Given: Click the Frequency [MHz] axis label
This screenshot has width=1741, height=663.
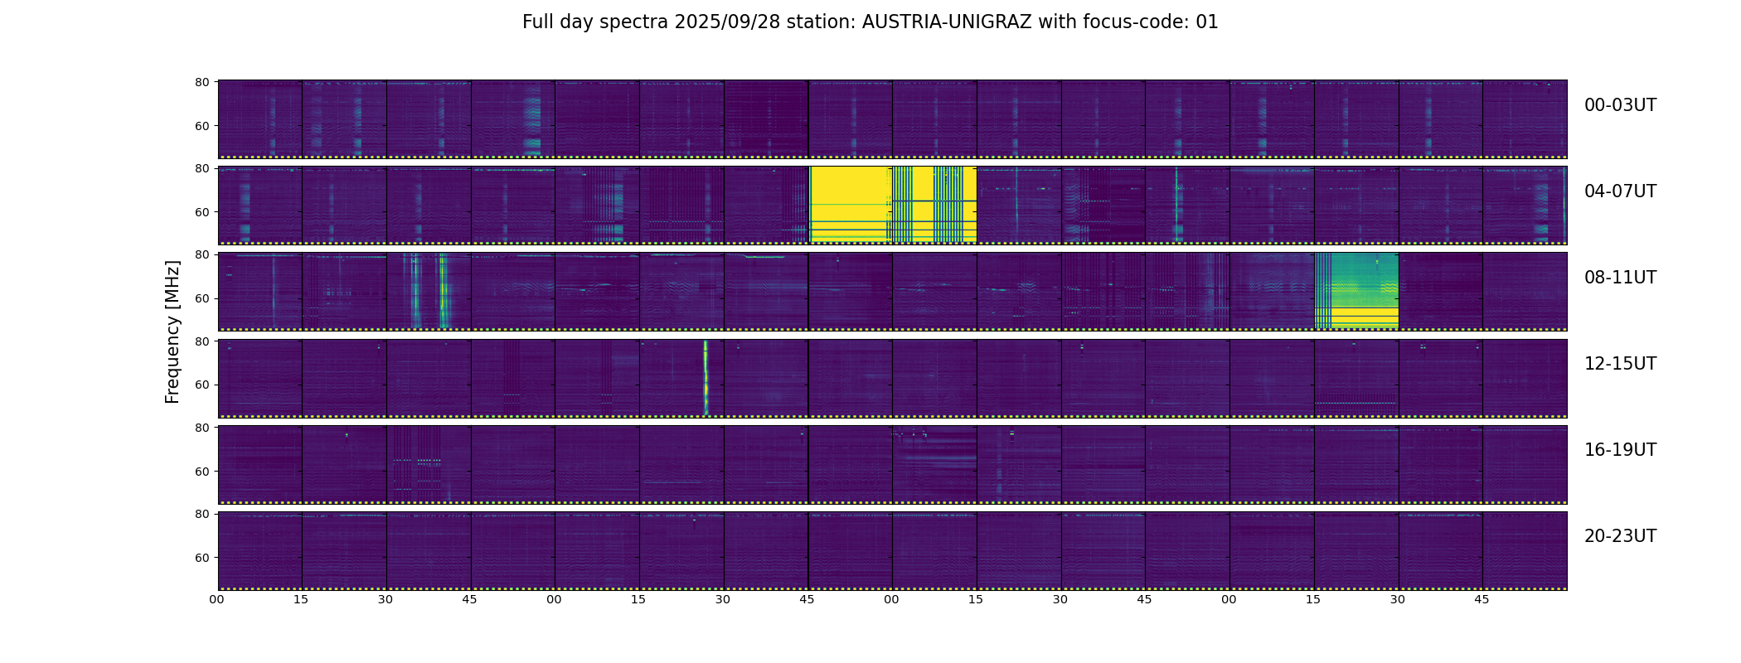Looking at the screenshot, I should (x=172, y=332).
